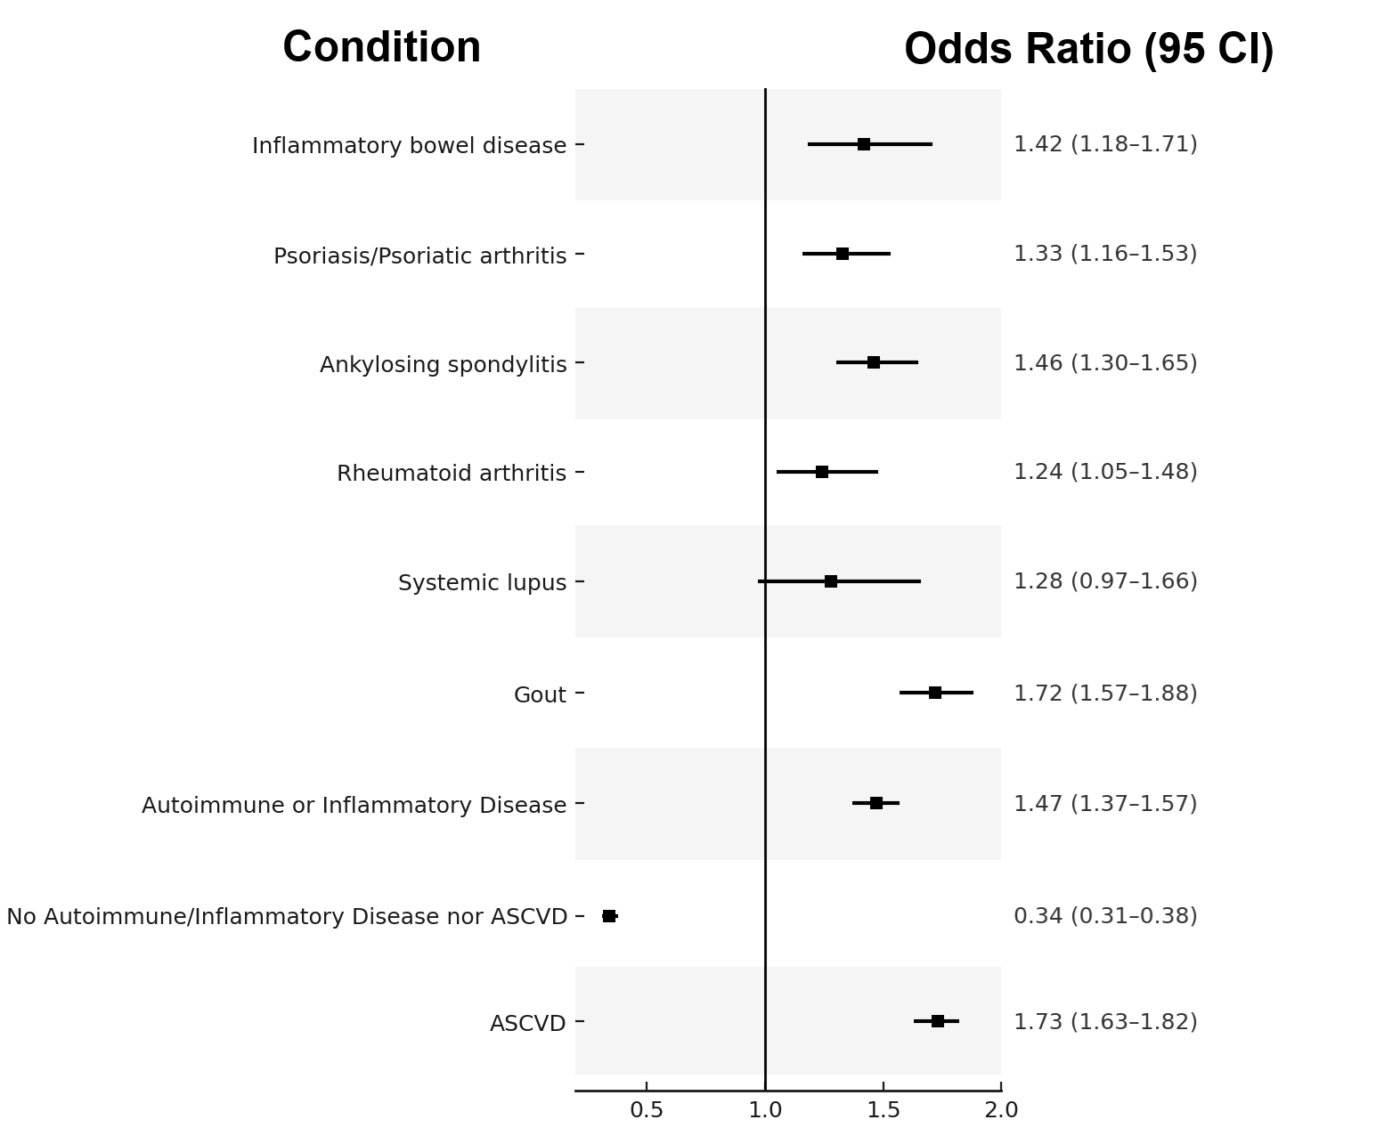The width and height of the screenshot is (1384, 1136).
Task: Select the Systemic lupus point estimate marker
Action: click(831, 581)
